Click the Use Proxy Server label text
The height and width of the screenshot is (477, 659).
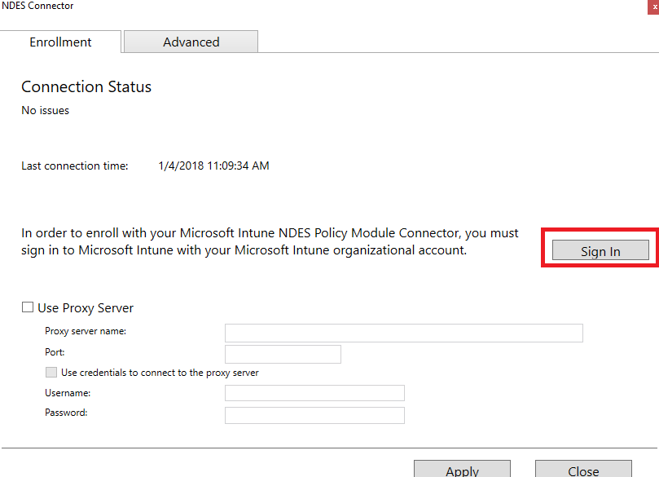pos(86,308)
